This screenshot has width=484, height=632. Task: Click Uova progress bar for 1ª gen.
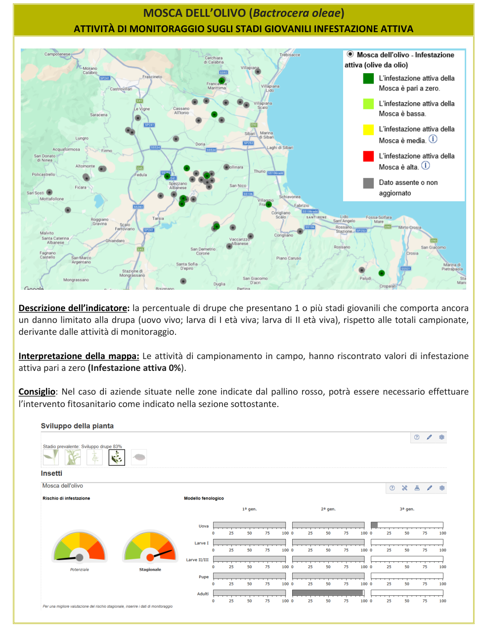coord(250,525)
